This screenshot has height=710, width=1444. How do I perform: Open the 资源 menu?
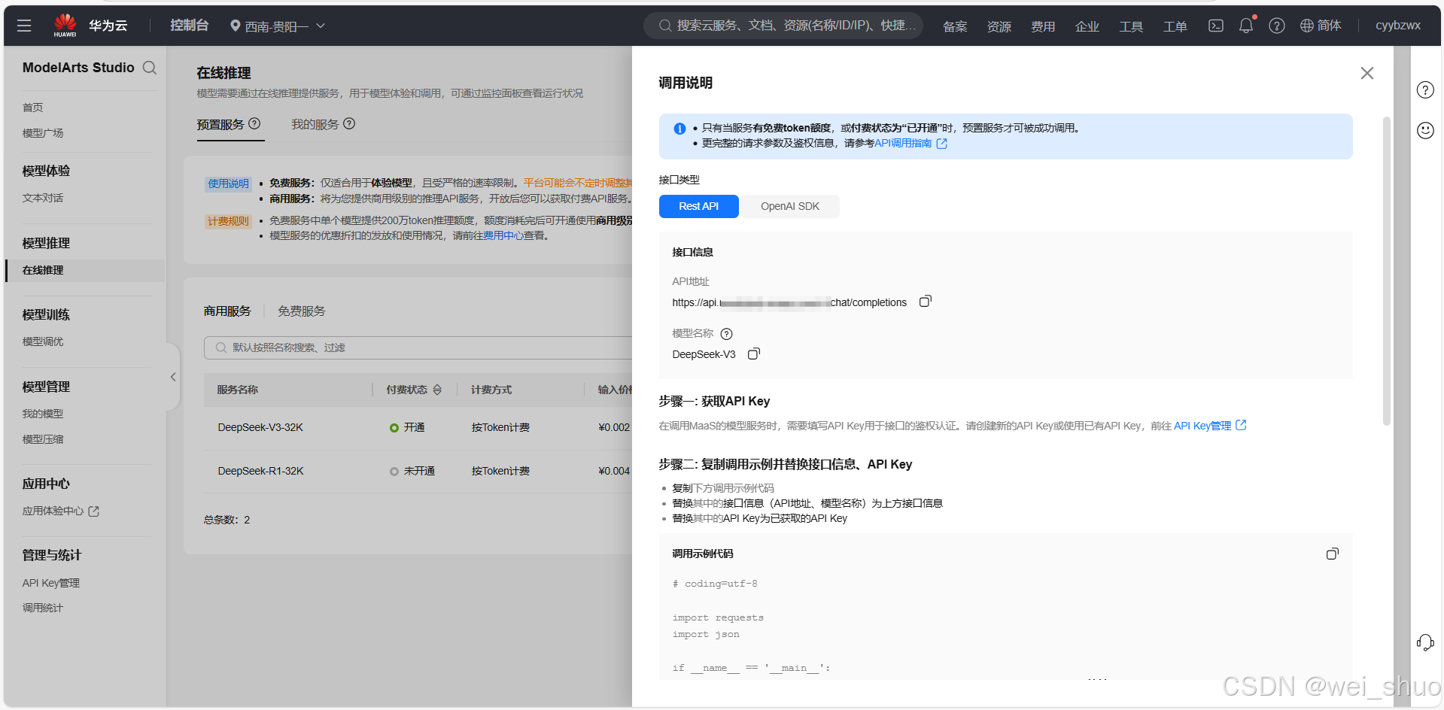(x=999, y=26)
